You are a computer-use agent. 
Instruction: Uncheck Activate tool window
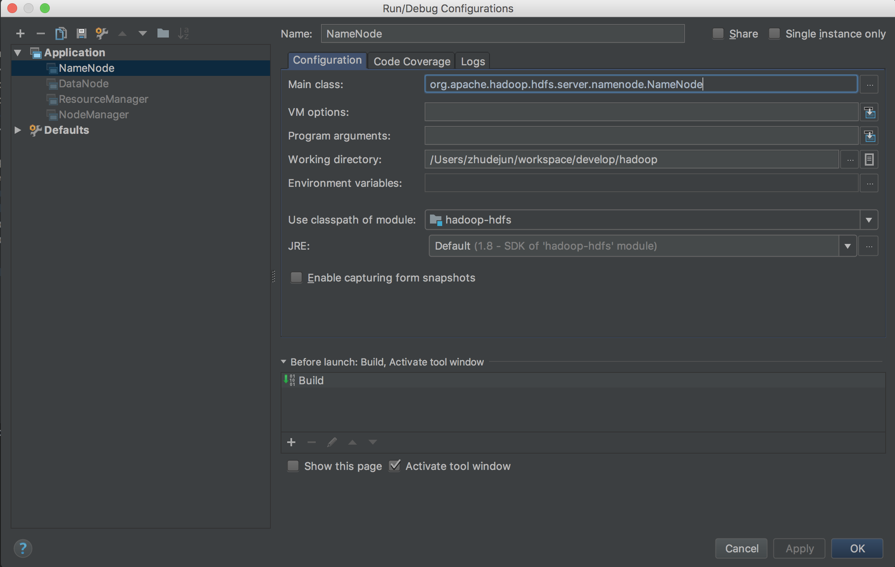[394, 465]
